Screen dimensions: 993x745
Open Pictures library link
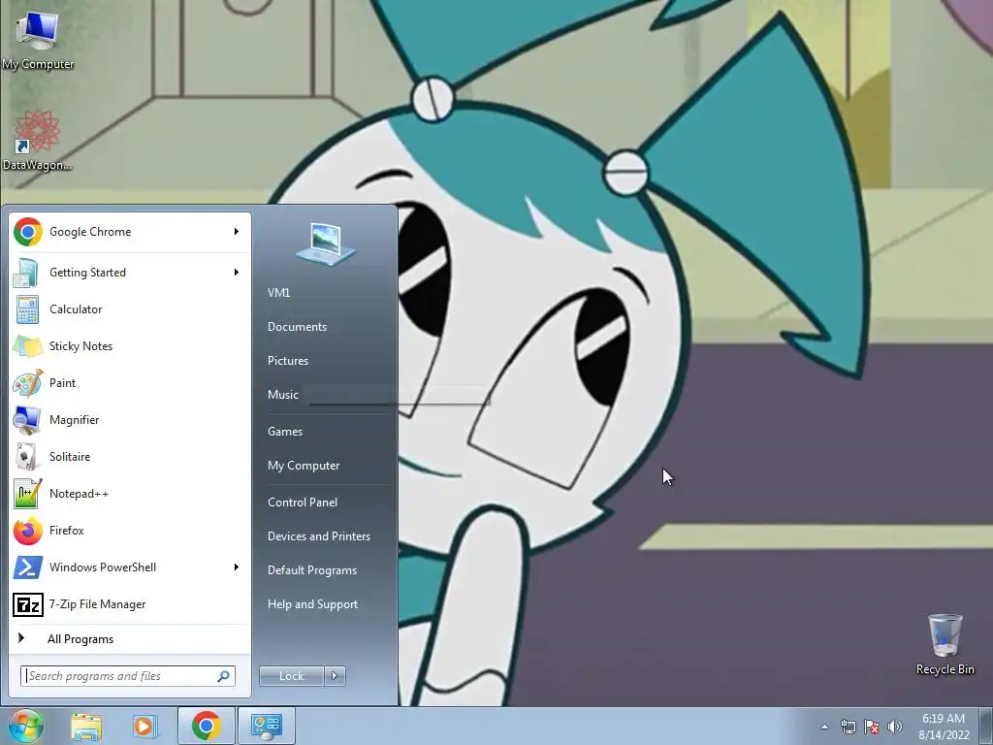pyautogui.click(x=287, y=361)
